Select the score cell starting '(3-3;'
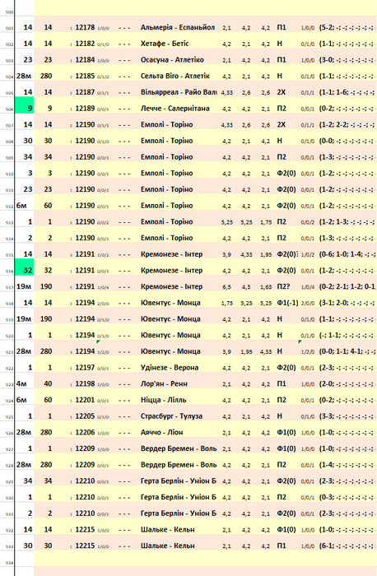This screenshot has height=576, width=377. pos(347,416)
